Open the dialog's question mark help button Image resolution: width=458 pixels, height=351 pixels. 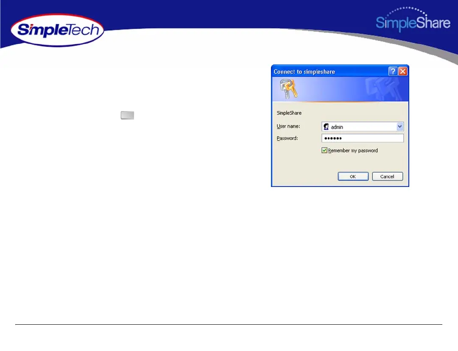pyautogui.click(x=393, y=71)
